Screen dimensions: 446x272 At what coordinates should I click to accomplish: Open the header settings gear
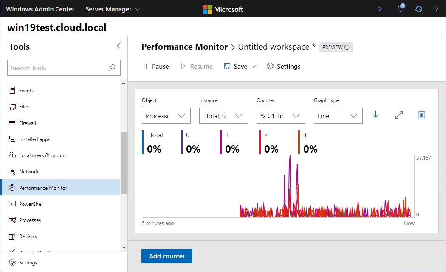click(419, 9)
